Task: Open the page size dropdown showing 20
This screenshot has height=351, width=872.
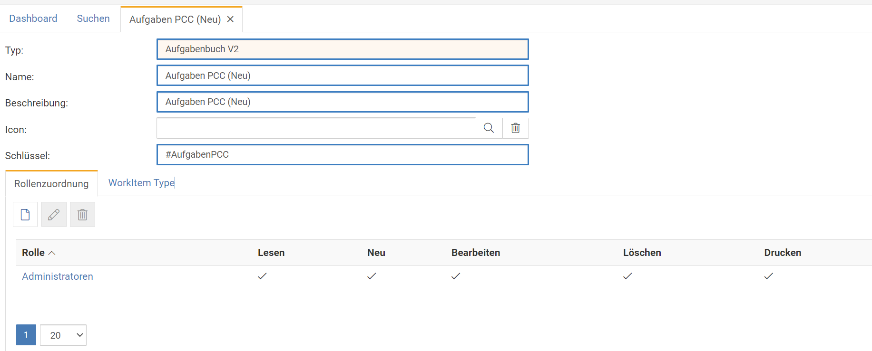Action: (63, 335)
